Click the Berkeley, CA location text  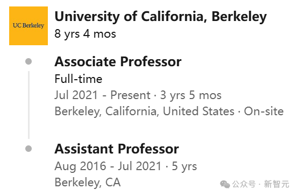tap(88, 183)
